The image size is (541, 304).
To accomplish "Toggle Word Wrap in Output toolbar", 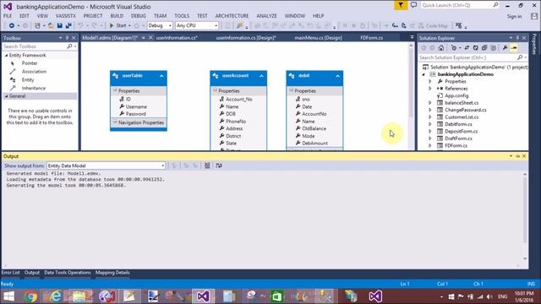I will 219,166.
